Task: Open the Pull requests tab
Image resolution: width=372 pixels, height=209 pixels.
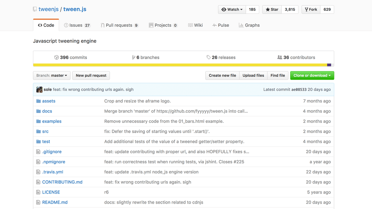Action: (x=119, y=25)
